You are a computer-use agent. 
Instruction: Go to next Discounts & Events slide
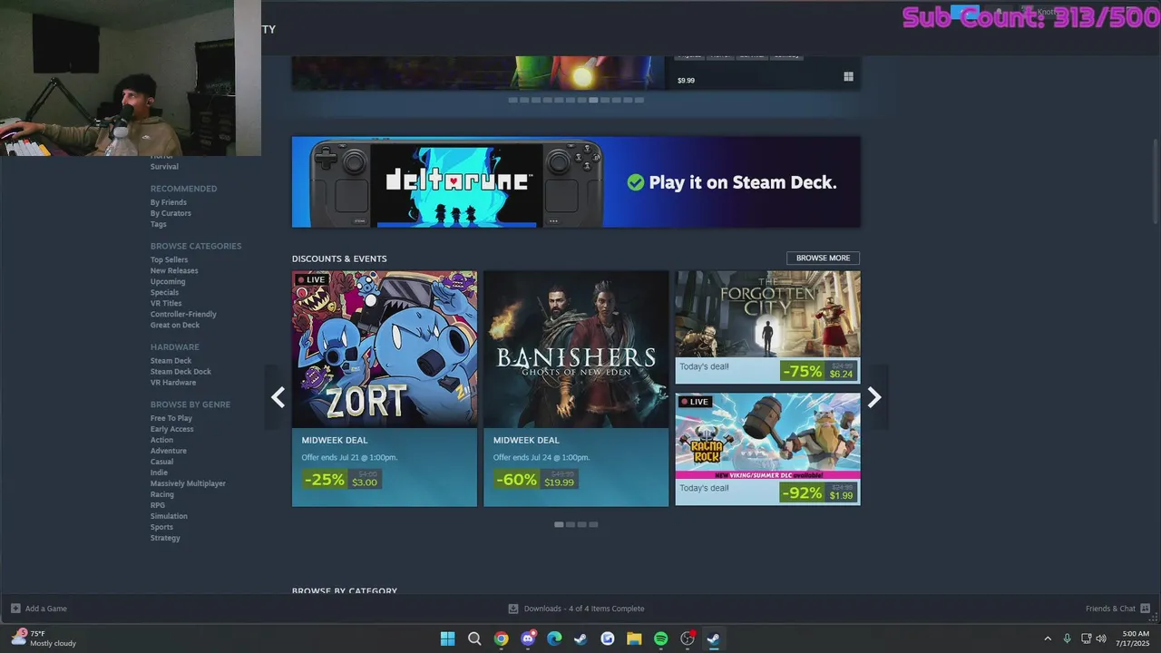(x=874, y=397)
